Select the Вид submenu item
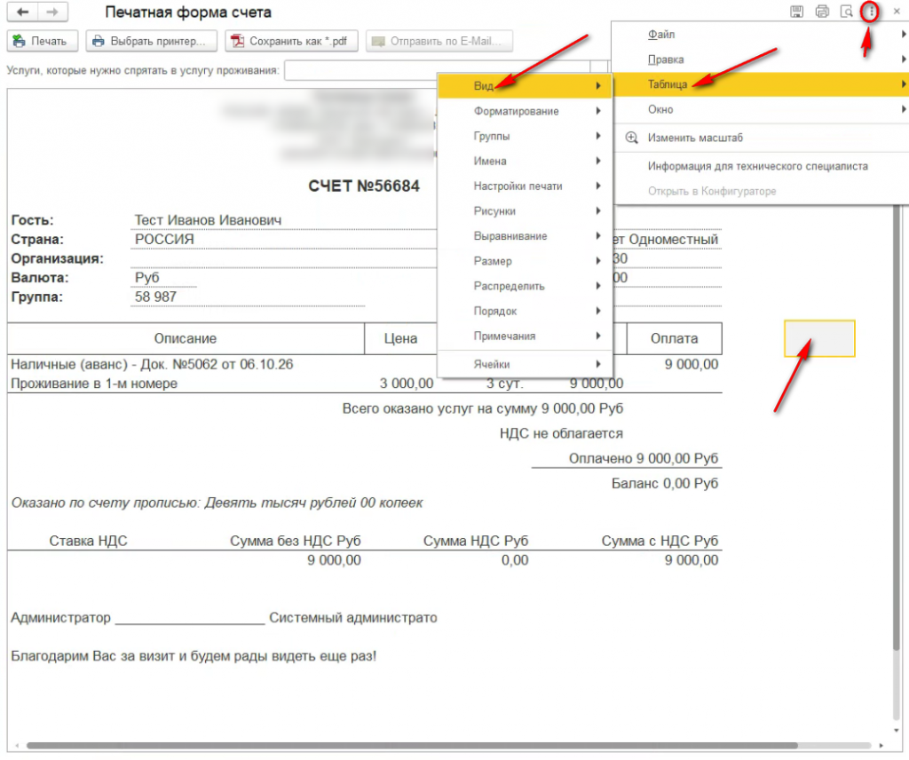 point(526,86)
